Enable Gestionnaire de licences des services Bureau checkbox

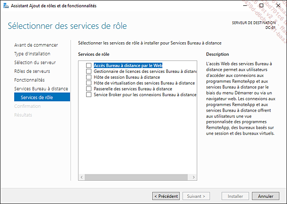89,71
